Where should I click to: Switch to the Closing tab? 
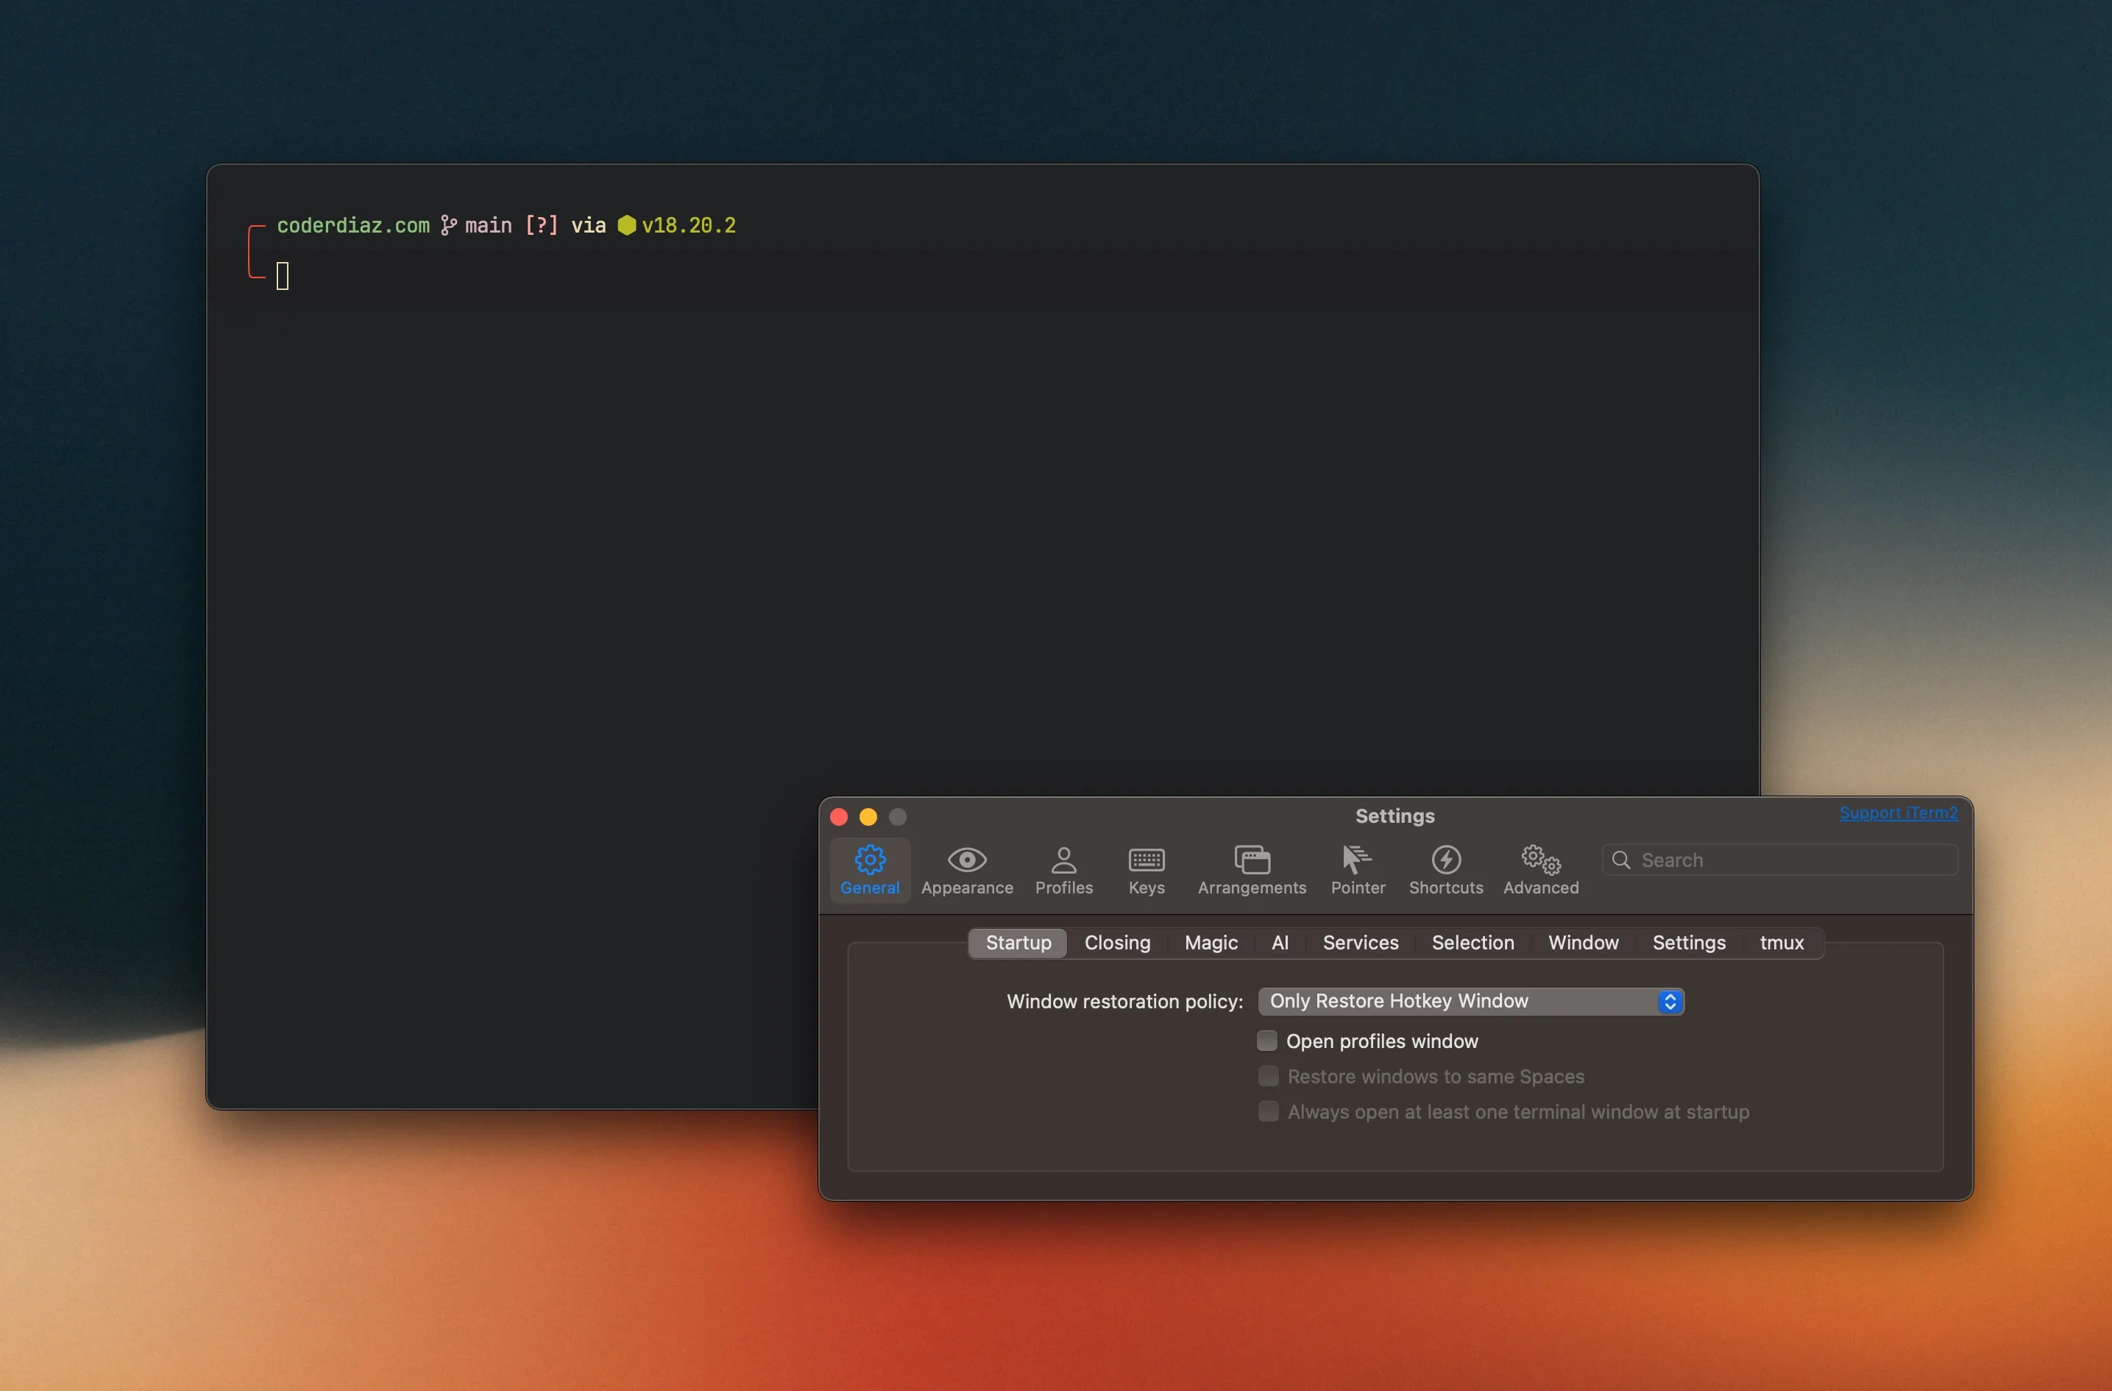[x=1117, y=943]
